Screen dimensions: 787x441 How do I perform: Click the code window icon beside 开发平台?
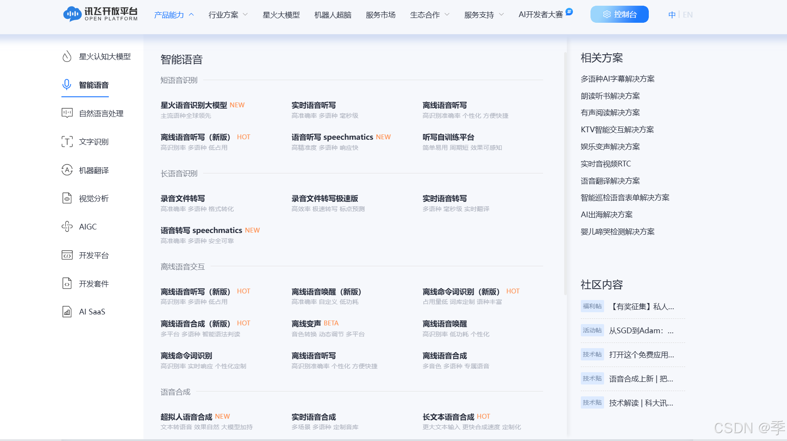click(67, 255)
